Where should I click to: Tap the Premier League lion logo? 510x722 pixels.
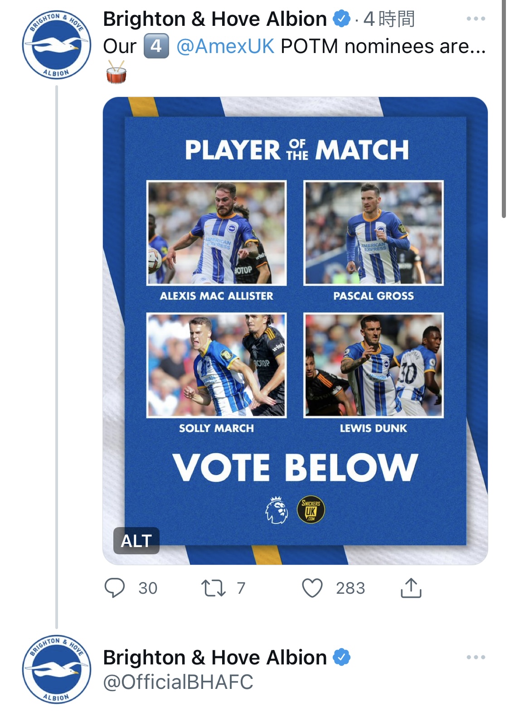(x=277, y=510)
